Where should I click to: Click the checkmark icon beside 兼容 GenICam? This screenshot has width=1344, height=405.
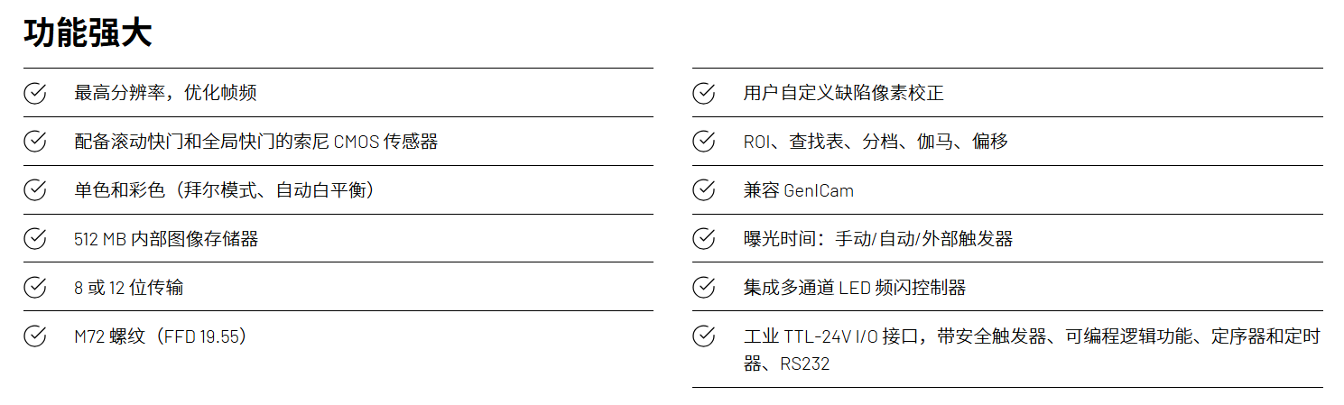click(703, 190)
